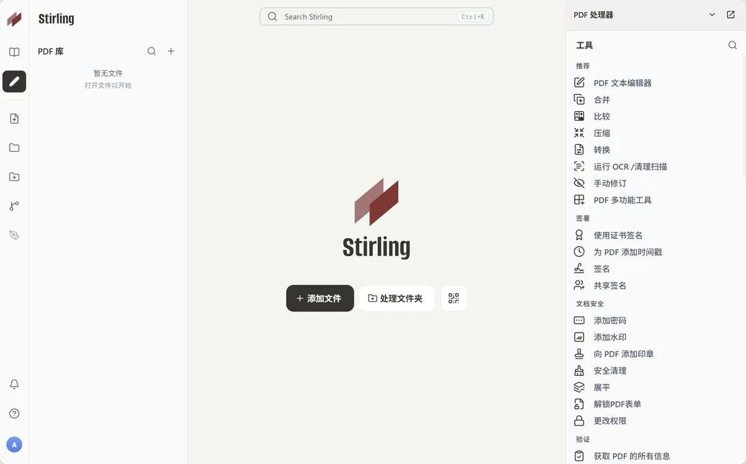Click the 转换 convert icon

[x=579, y=150]
